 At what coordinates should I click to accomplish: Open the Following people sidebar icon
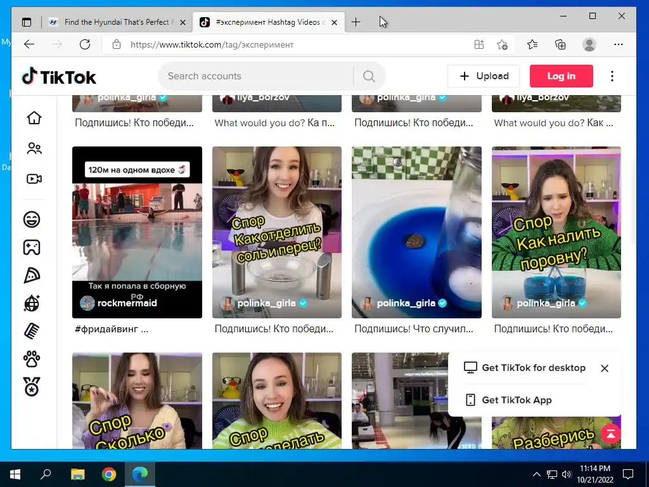tap(34, 148)
